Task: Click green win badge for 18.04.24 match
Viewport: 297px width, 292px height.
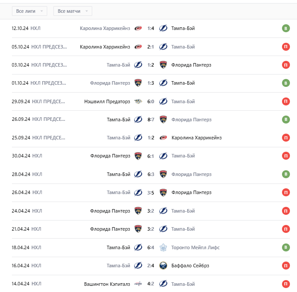Action: [x=286, y=247]
